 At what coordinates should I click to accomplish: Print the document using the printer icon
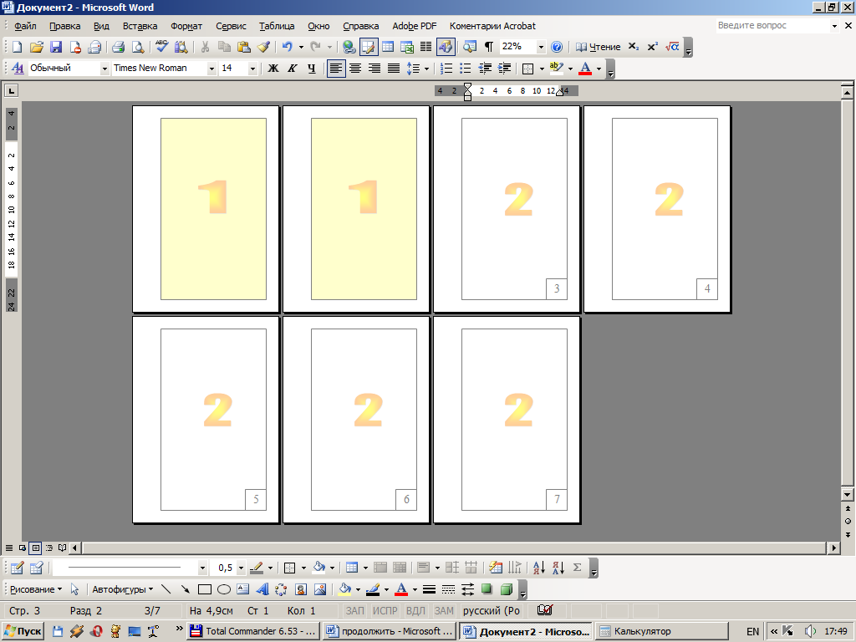(119, 47)
